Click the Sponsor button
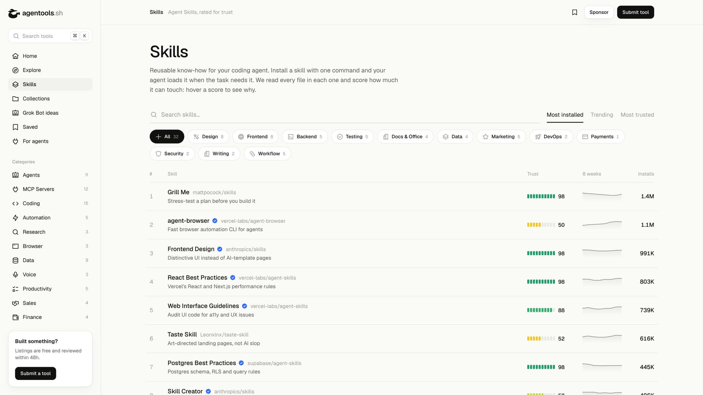This screenshot has height=395, width=703. (599, 12)
